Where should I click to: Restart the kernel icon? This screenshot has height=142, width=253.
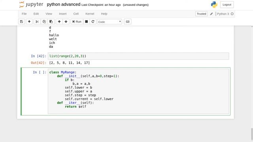(x=93, y=22)
